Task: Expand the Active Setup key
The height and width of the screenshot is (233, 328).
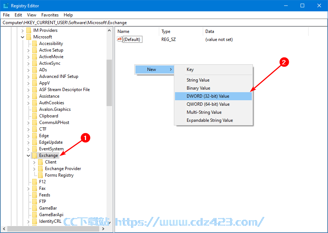Action: click(x=29, y=50)
